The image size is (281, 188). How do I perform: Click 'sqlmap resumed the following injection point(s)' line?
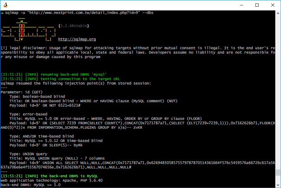[x=76, y=83]
